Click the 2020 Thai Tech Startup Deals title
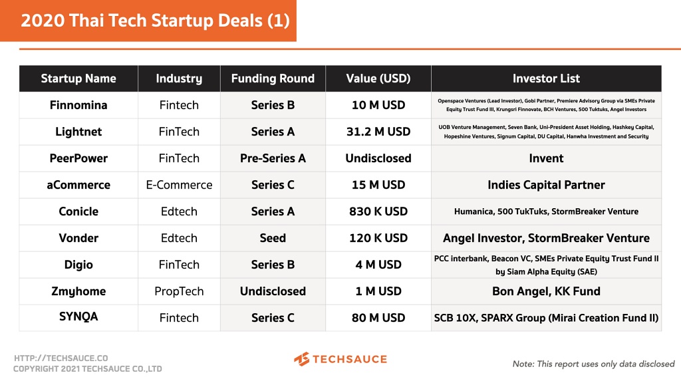 [x=155, y=21]
